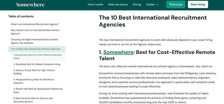Jump to What Is an International Recruitment Agency

click(35, 24)
